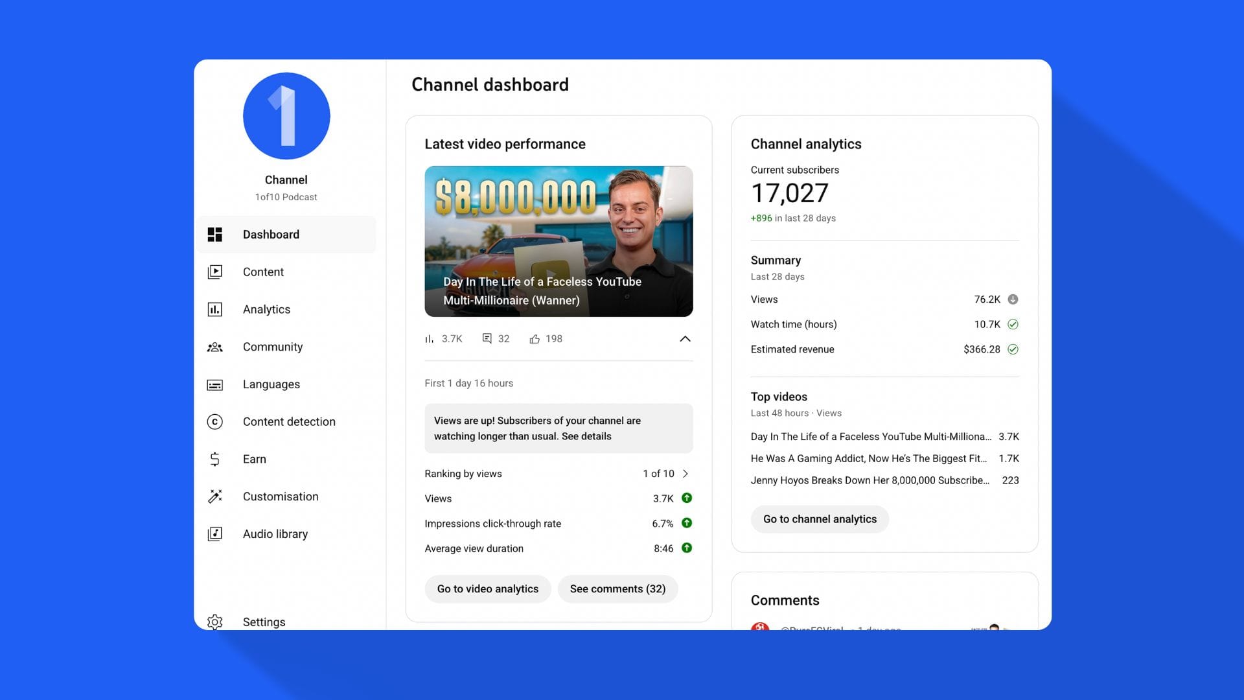Click the Content detection copyright icon
Screen dimensions: 1244x700
214,422
